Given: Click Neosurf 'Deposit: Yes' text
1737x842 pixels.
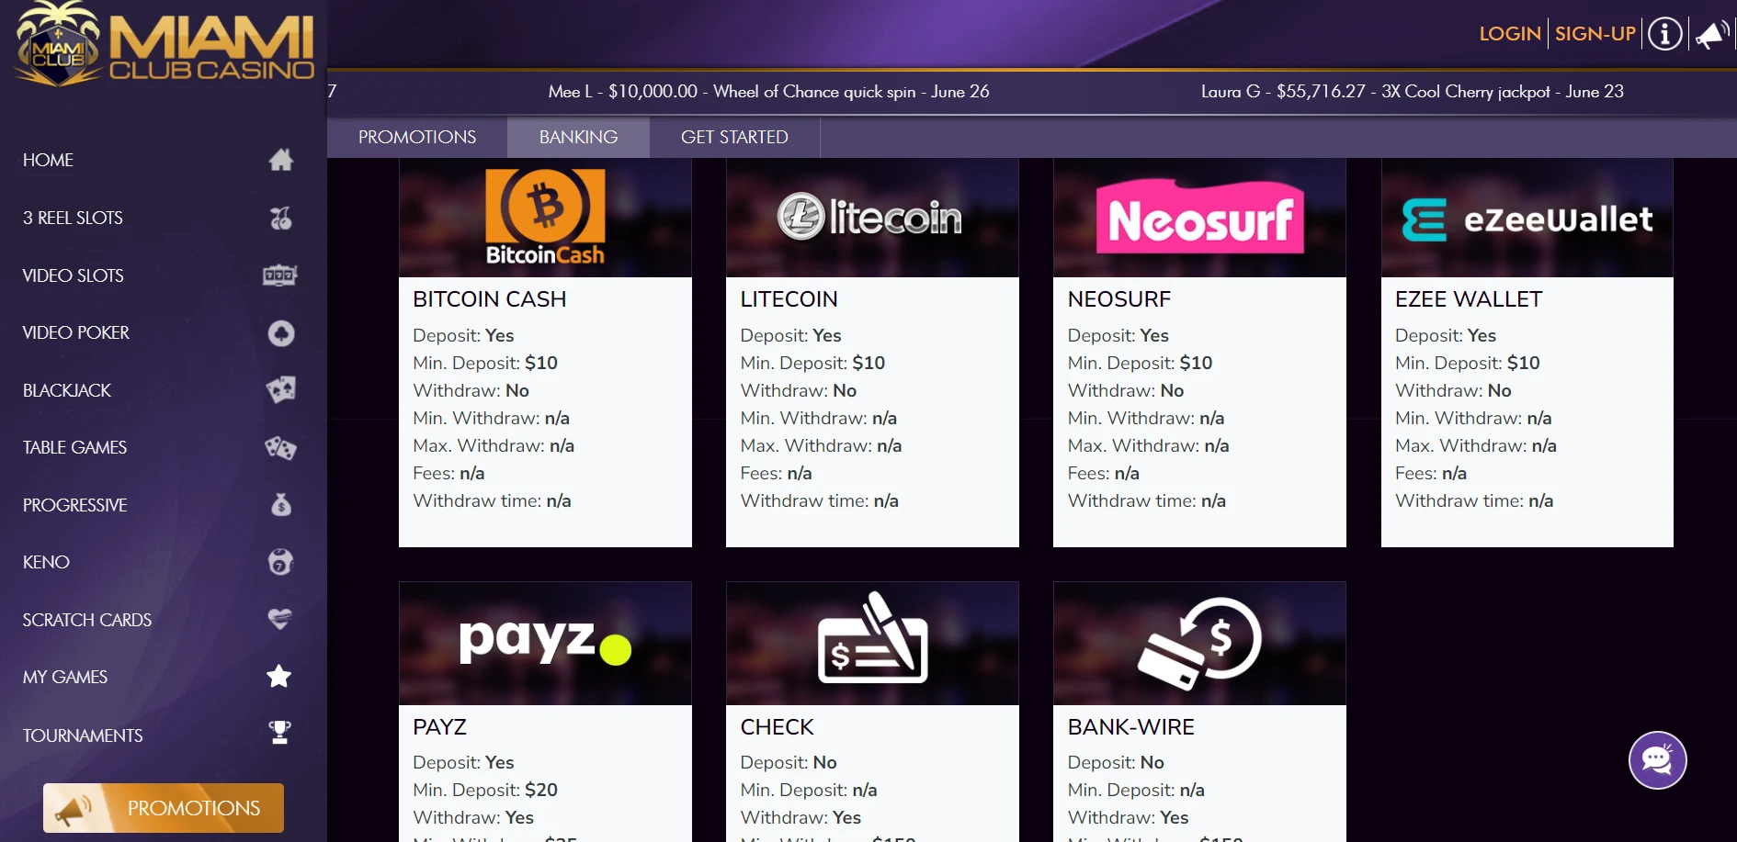Looking at the screenshot, I should point(1118,335).
